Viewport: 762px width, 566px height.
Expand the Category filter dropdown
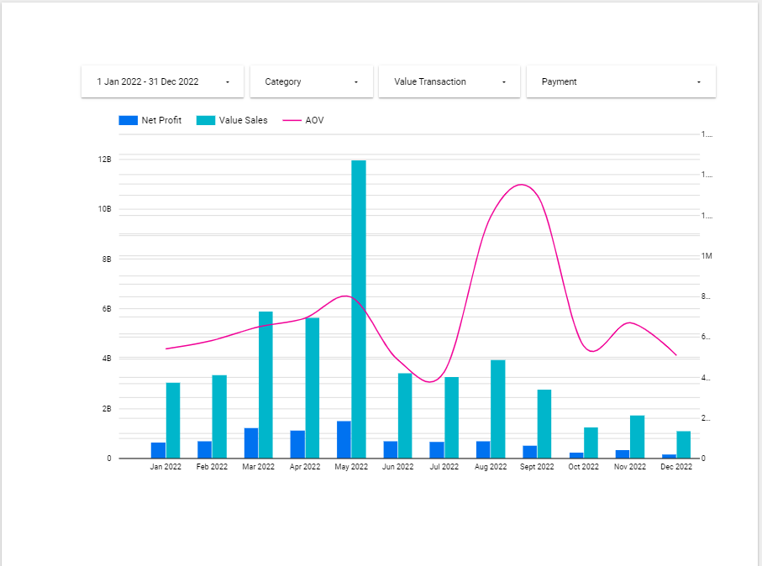click(311, 81)
